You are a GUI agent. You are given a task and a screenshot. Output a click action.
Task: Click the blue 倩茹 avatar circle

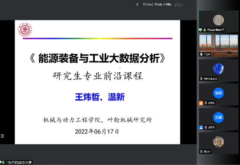(x=218, y=93)
